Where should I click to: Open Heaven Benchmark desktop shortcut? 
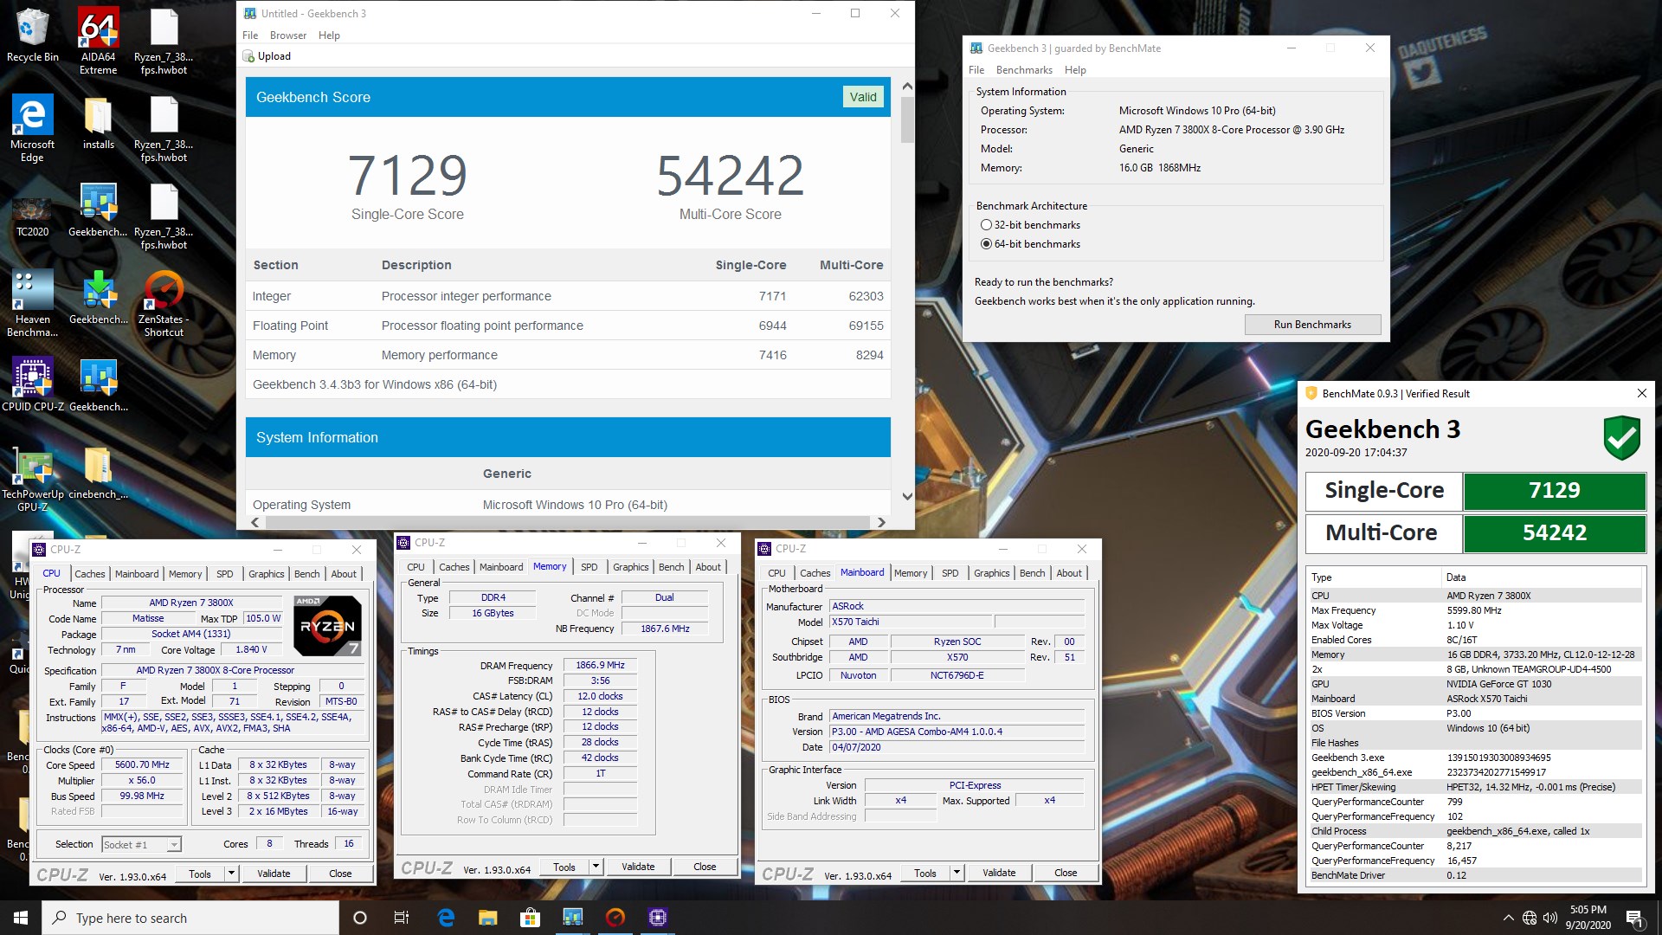pos(32,302)
